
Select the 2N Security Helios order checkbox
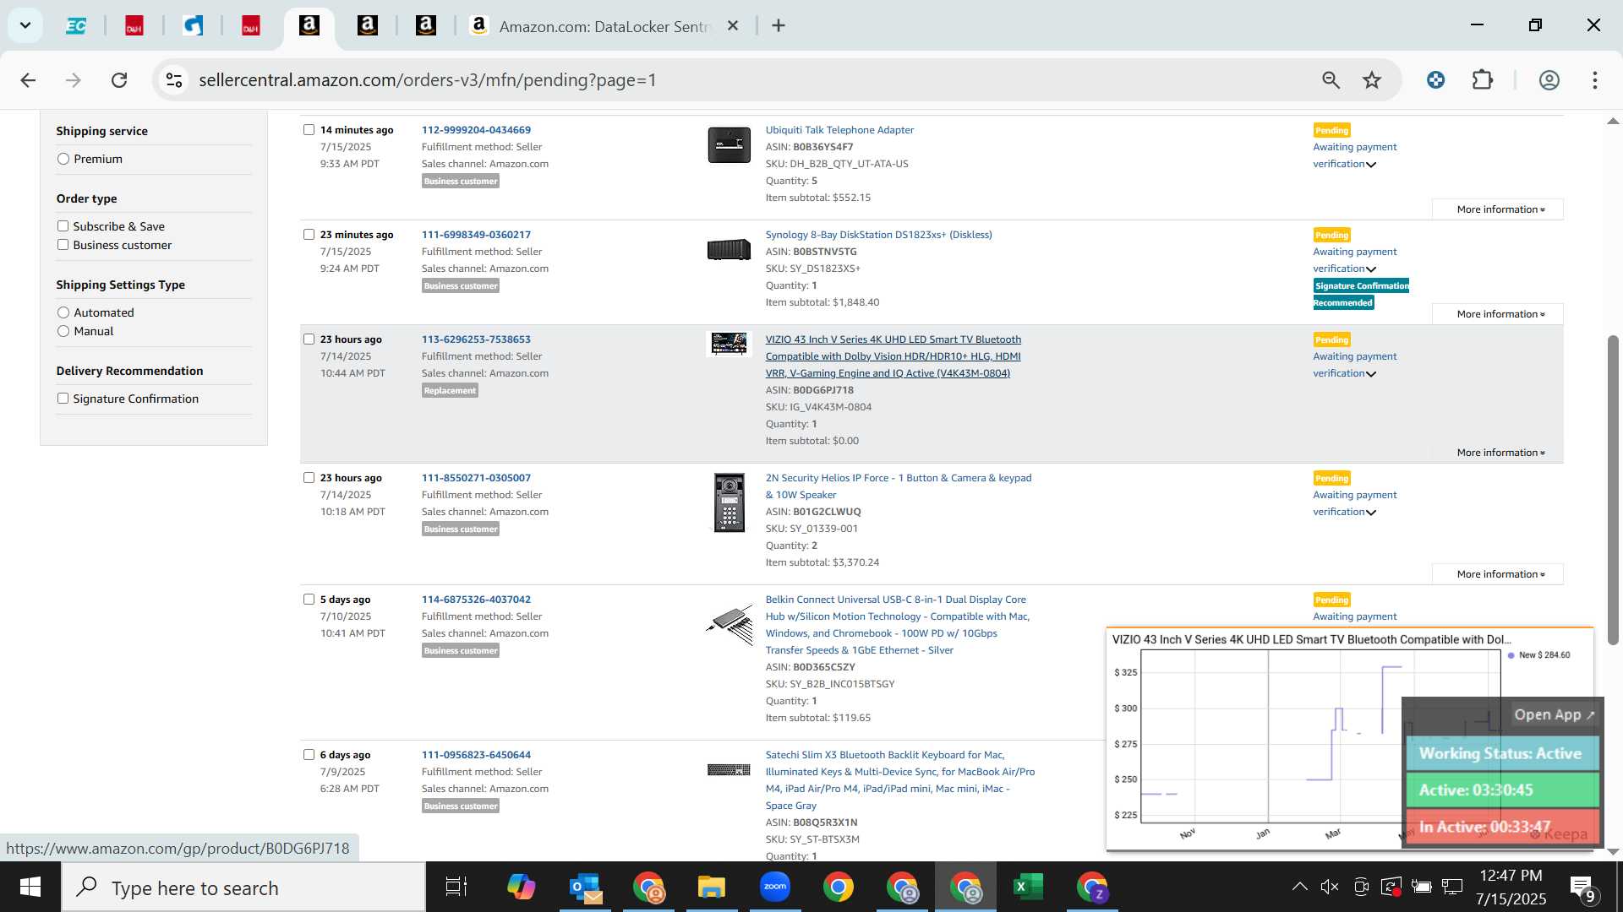click(309, 478)
